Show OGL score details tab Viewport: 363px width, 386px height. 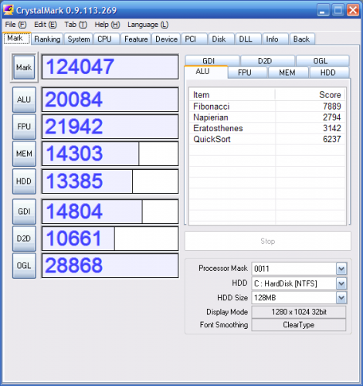click(x=323, y=60)
